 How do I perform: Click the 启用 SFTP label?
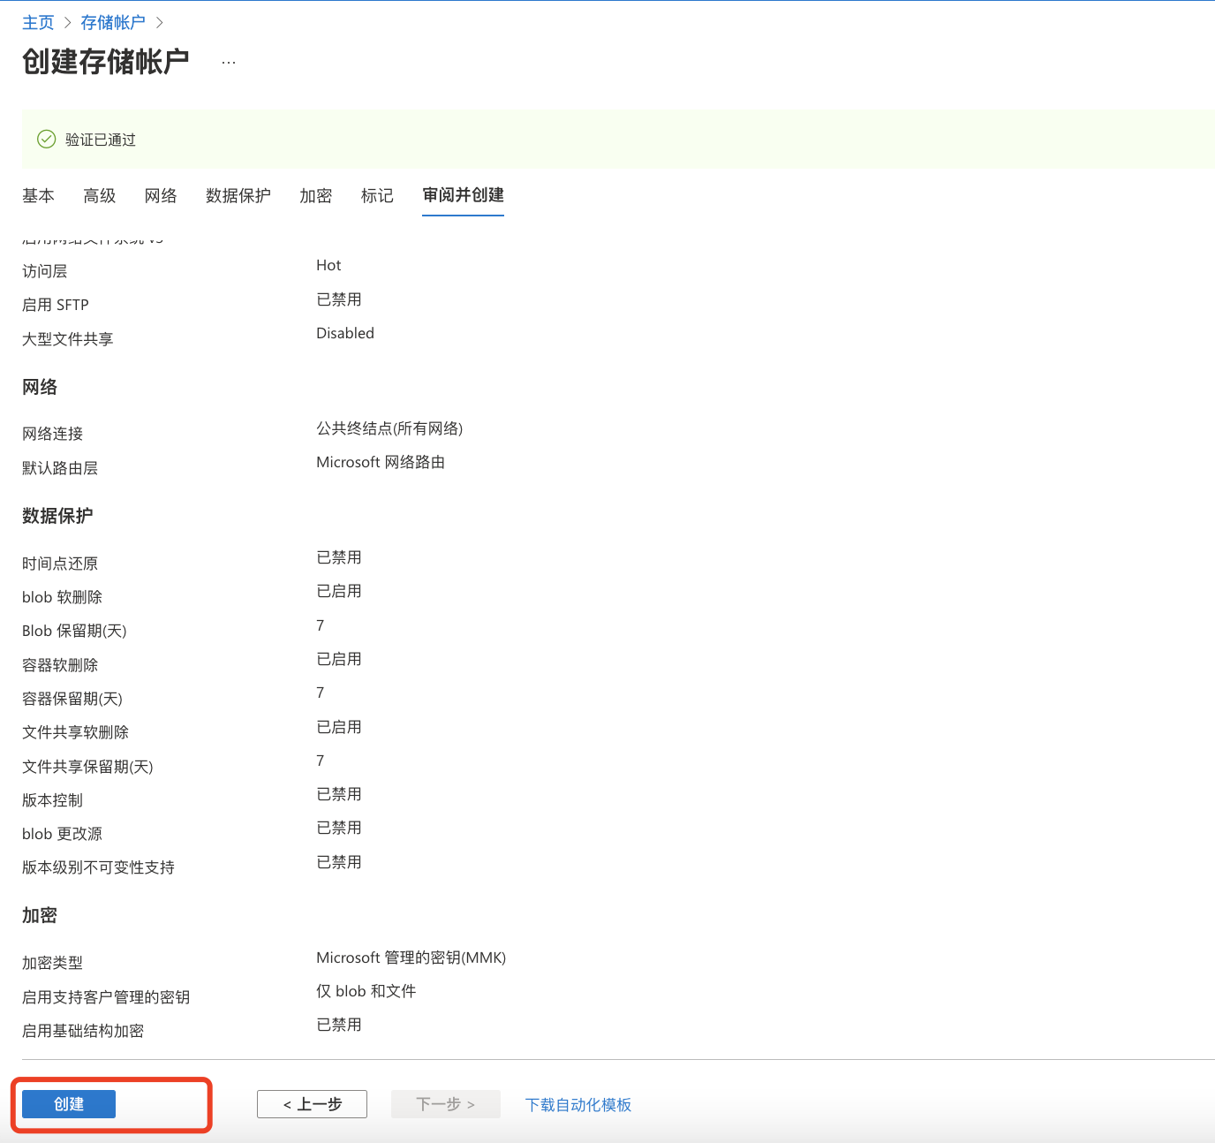point(56,305)
